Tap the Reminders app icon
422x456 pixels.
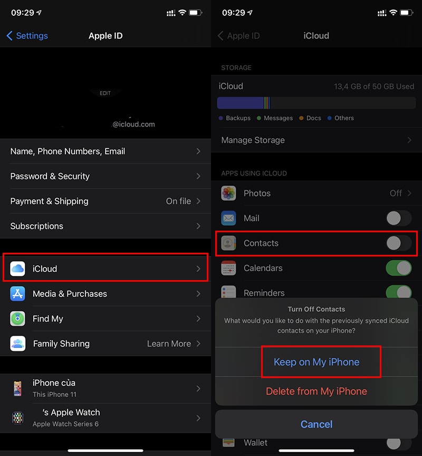click(228, 292)
